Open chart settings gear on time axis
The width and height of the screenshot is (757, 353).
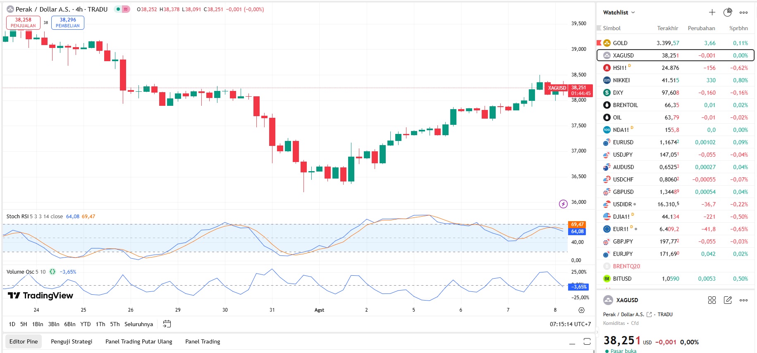coord(581,310)
